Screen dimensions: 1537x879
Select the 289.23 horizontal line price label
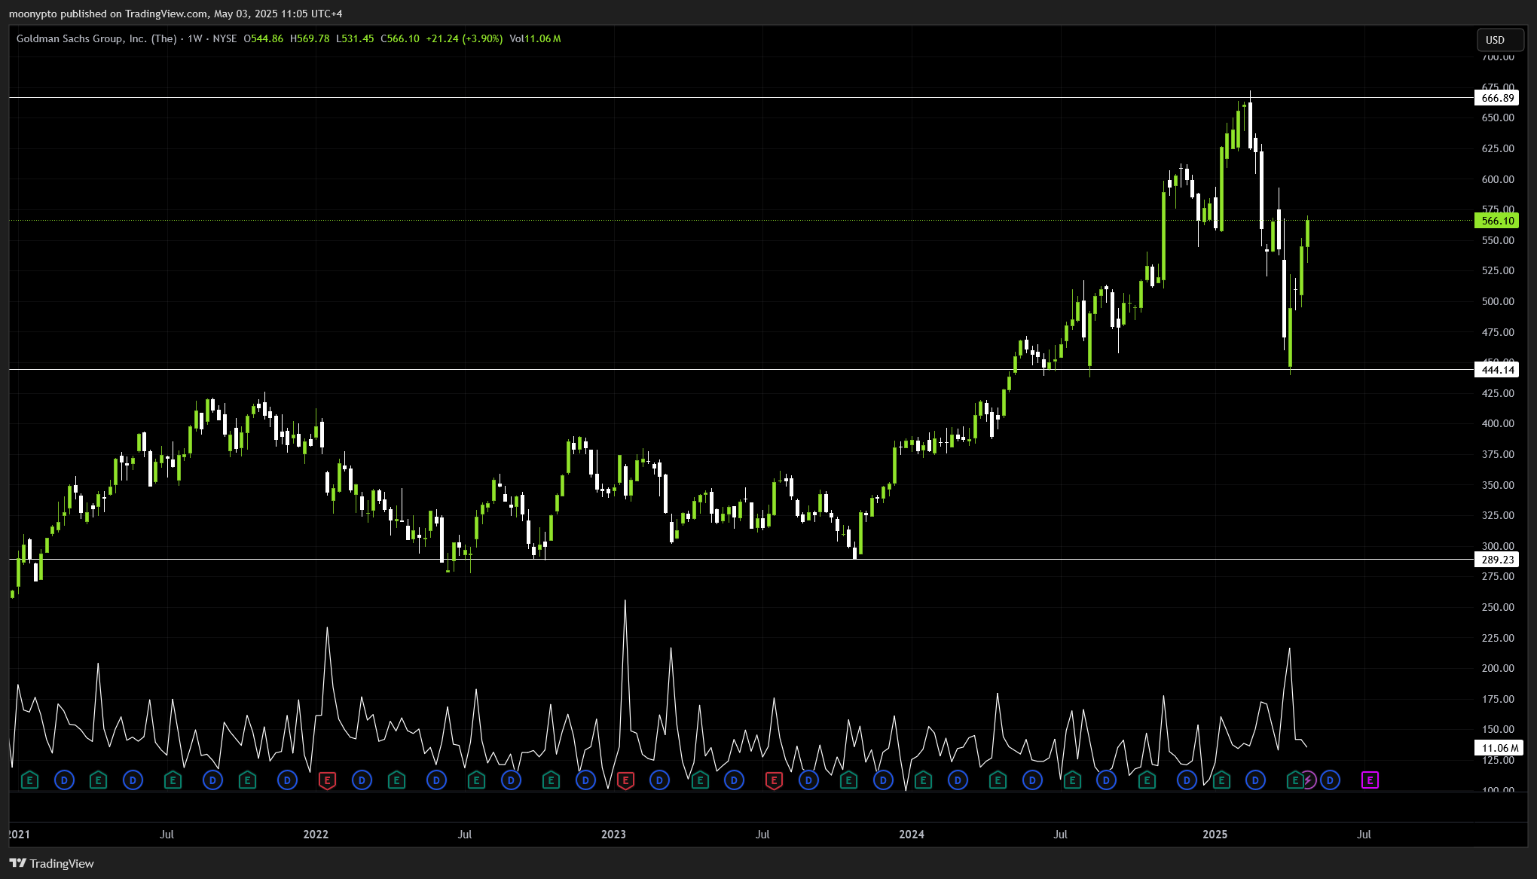pos(1497,560)
